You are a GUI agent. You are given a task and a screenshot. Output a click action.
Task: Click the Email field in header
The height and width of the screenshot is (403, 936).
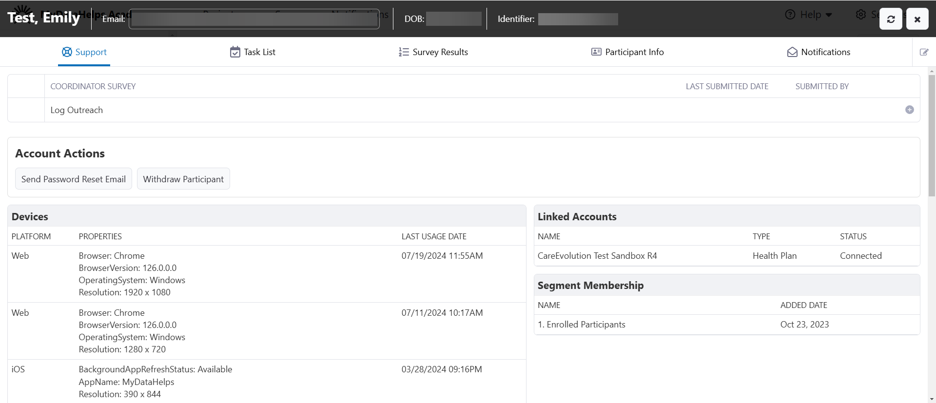[254, 19]
